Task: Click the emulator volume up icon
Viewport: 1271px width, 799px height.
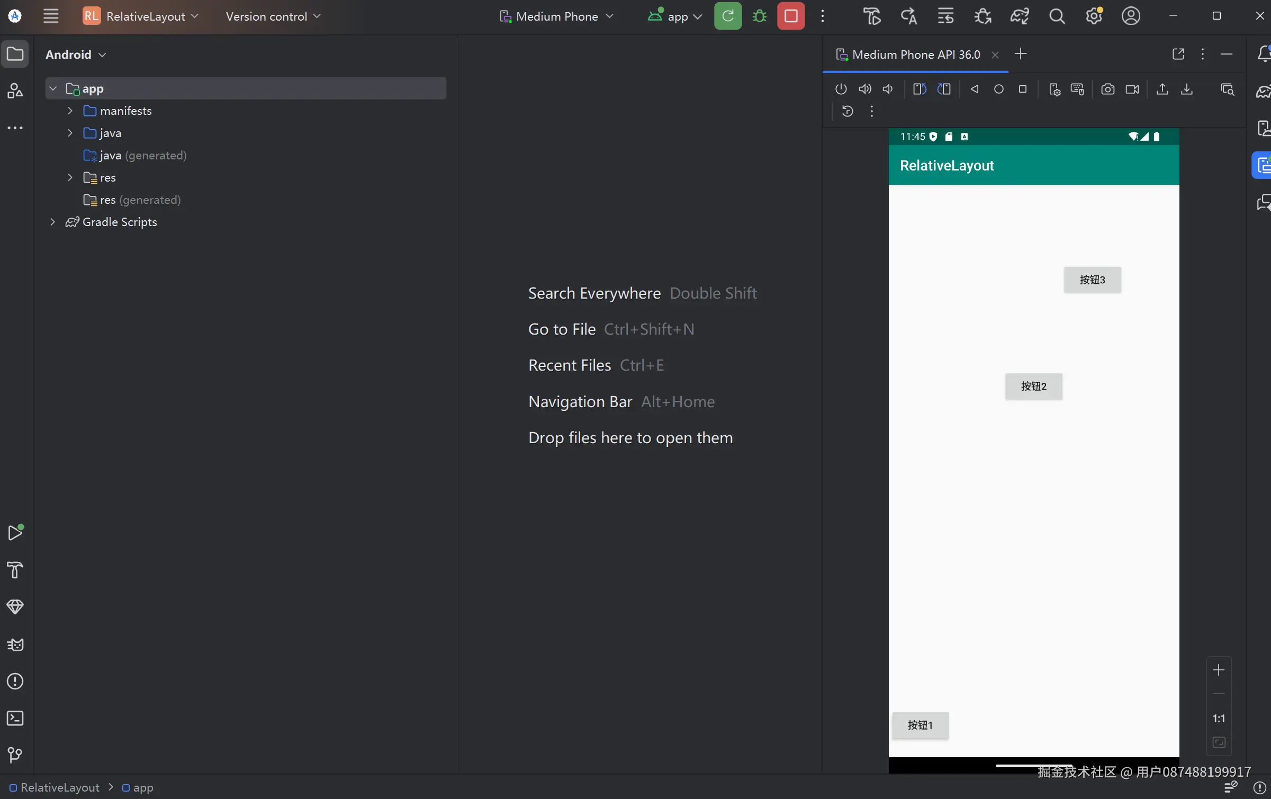Action: pos(864,89)
